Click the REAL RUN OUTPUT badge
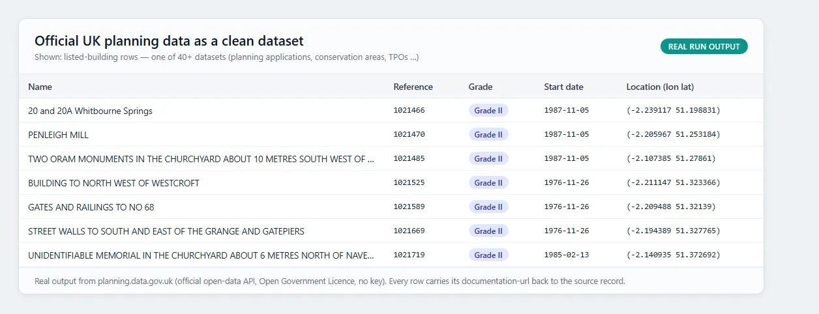819x314 pixels. (x=704, y=46)
